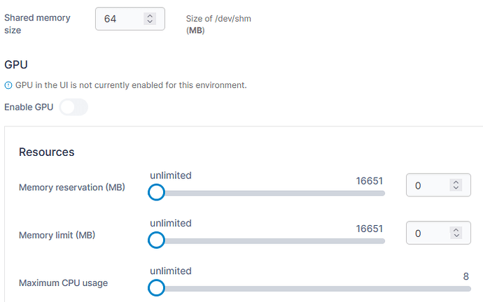The image size is (483, 302).
Task: Click the Shared memory size input field
Action: click(122, 19)
